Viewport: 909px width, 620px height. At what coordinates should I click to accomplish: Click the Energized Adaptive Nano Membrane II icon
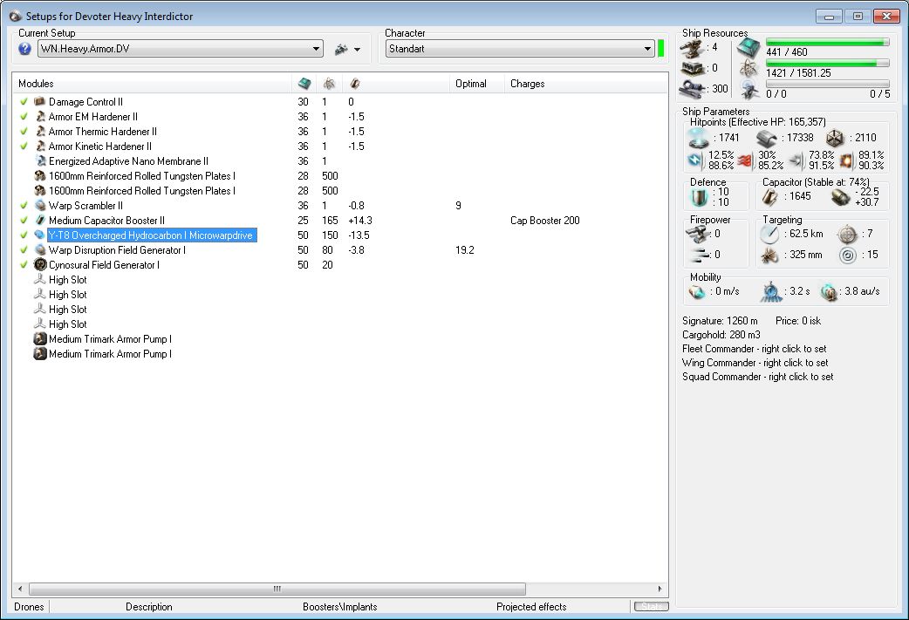click(x=40, y=161)
